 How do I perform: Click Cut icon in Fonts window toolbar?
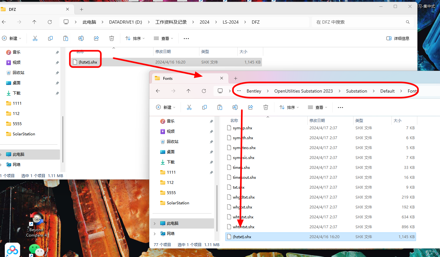click(189, 107)
